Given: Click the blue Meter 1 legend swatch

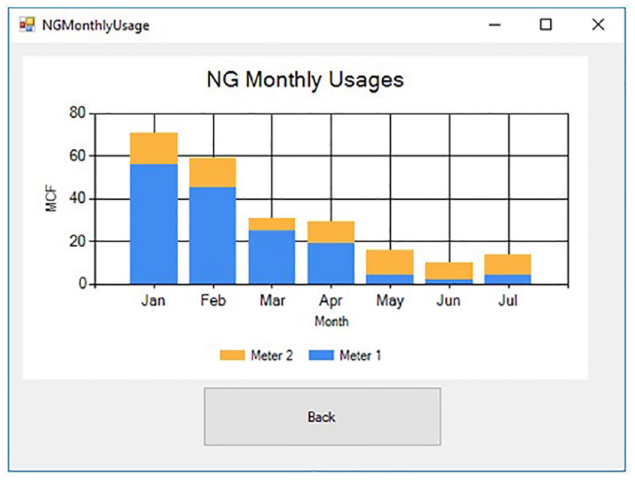Looking at the screenshot, I should (x=321, y=355).
